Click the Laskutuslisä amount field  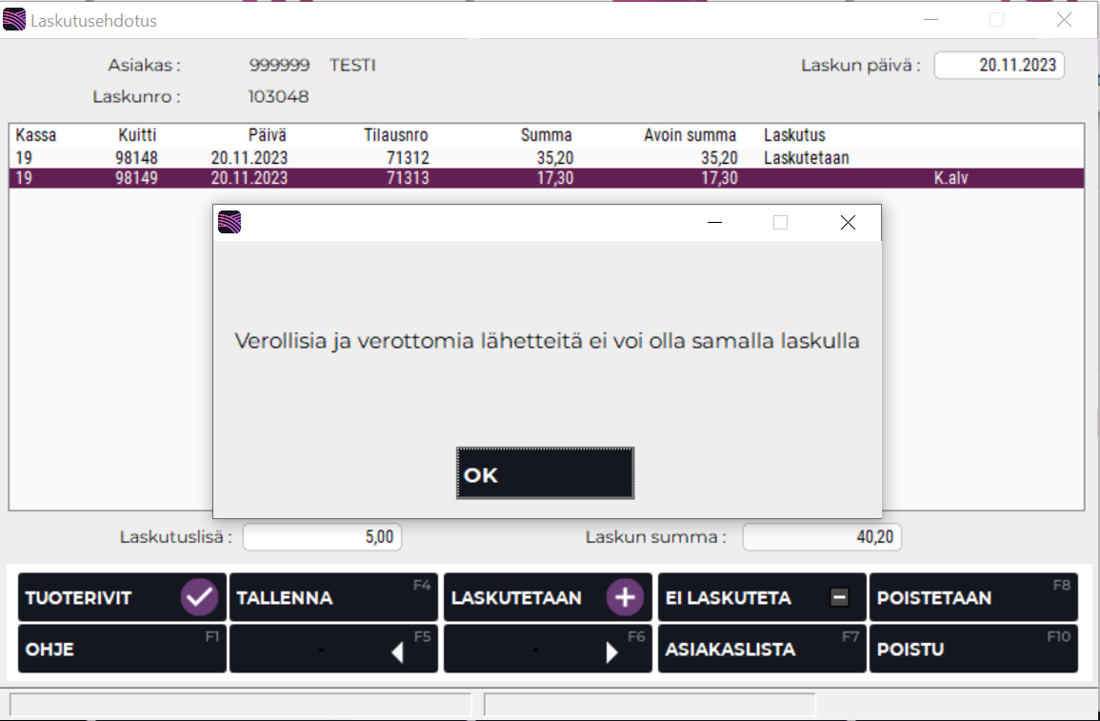click(x=322, y=537)
